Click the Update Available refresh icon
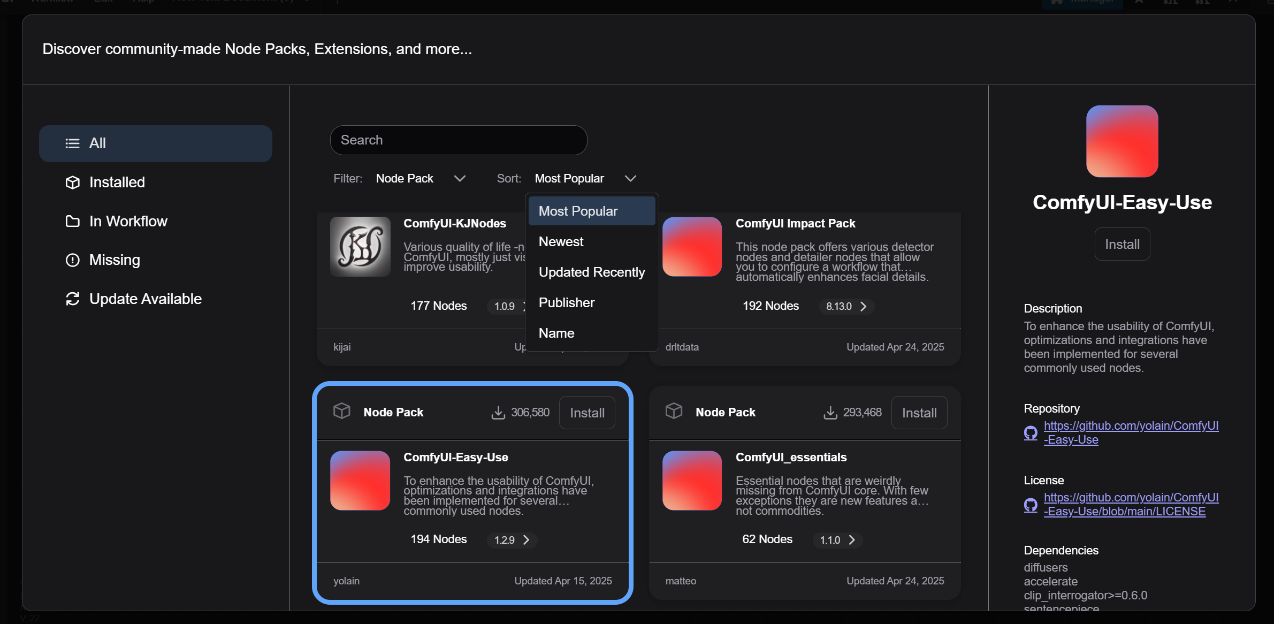The height and width of the screenshot is (624, 1274). 72,299
